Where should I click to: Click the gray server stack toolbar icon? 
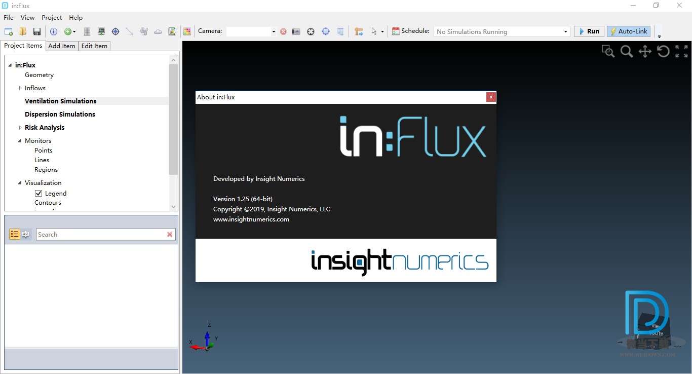(87, 31)
